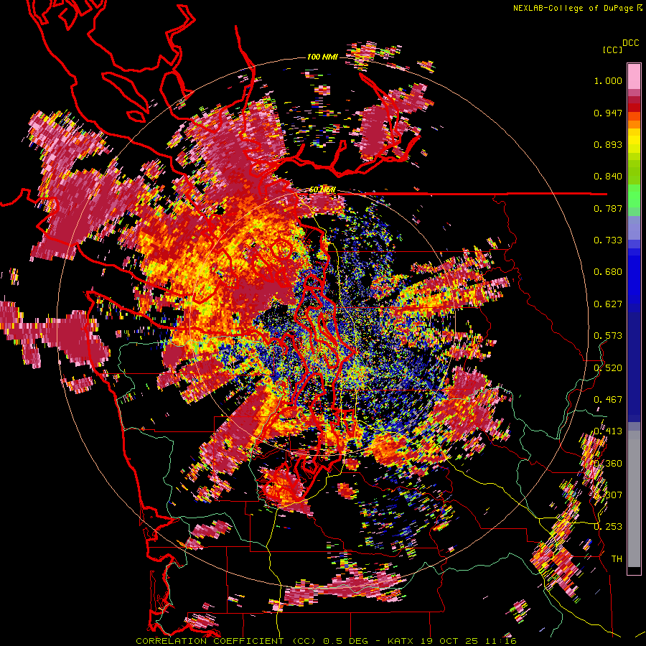Click the 0.947 scale value
Screen dimensions: 646x646
click(x=608, y=113)
